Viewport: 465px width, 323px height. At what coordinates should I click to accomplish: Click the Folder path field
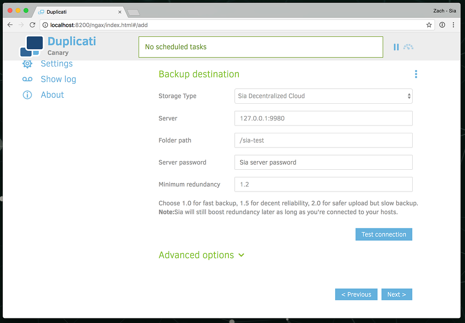pos(323,140)
